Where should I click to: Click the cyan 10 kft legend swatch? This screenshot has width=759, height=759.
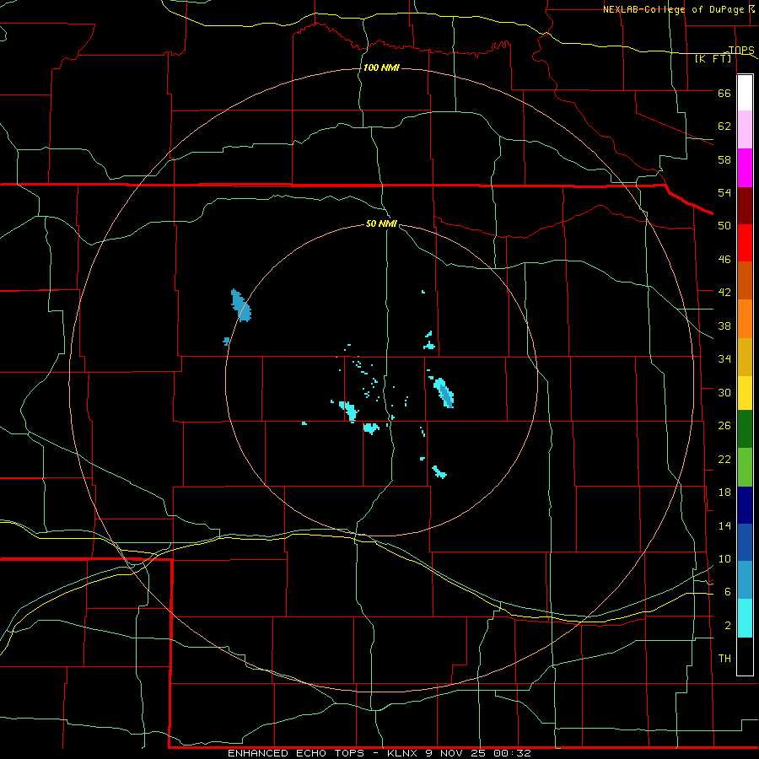click(745, 618)
